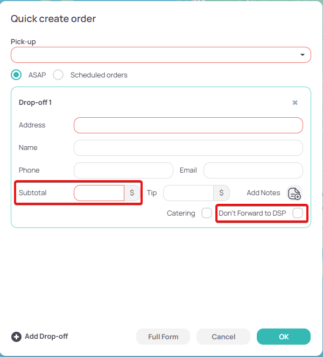Confirm the order with OK

[x=284, y=337]
